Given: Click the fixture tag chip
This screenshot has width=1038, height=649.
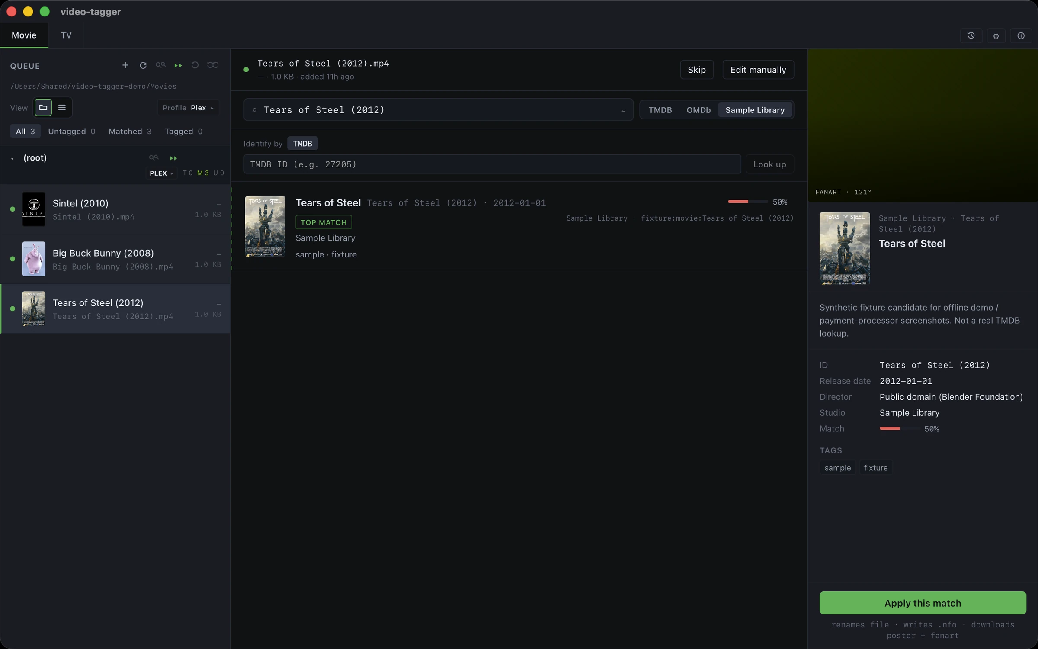Looking at the screenshot, I should 875,467.
